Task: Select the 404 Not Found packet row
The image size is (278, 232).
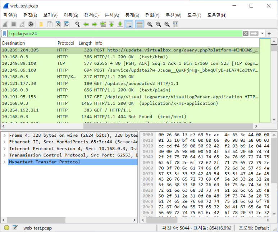Action: pyautogui.click(x=130, y=117)
